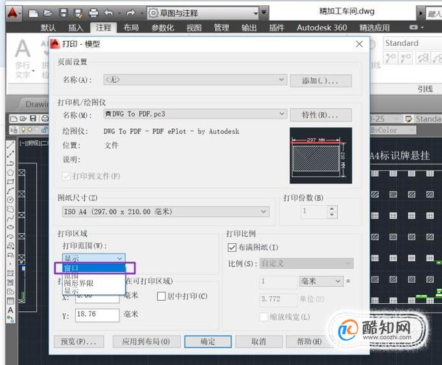Image resolution: width=442 pixels, height=365 pixels.
Task: Select the Multiline Text A tool in draw toolbar
Action: tap(10, 310)
